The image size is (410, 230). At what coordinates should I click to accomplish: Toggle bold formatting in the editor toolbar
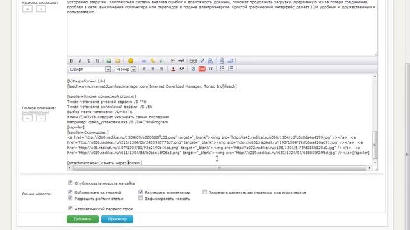coord(71,61)
